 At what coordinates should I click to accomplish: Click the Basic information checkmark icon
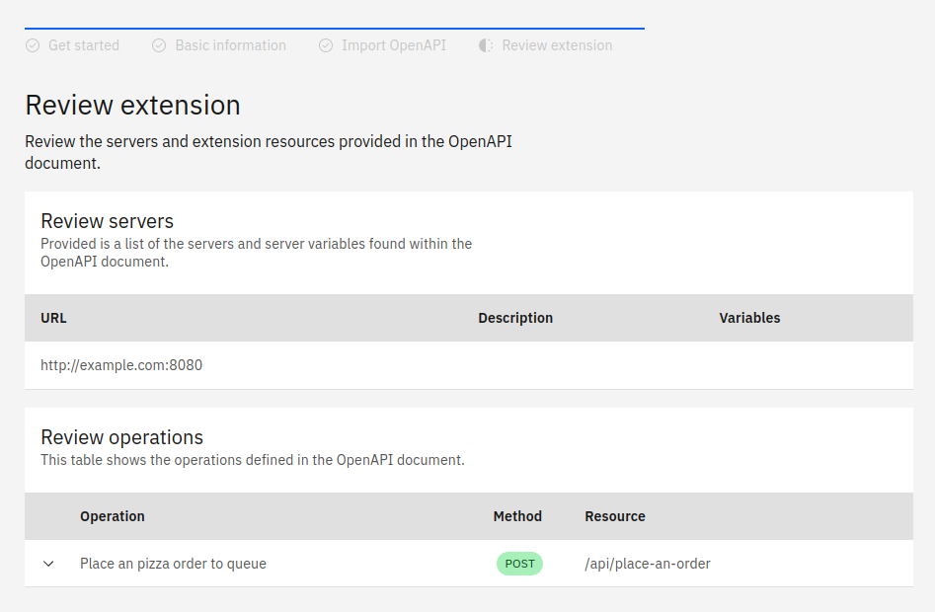pyautogui.click(x=159, y=45)
